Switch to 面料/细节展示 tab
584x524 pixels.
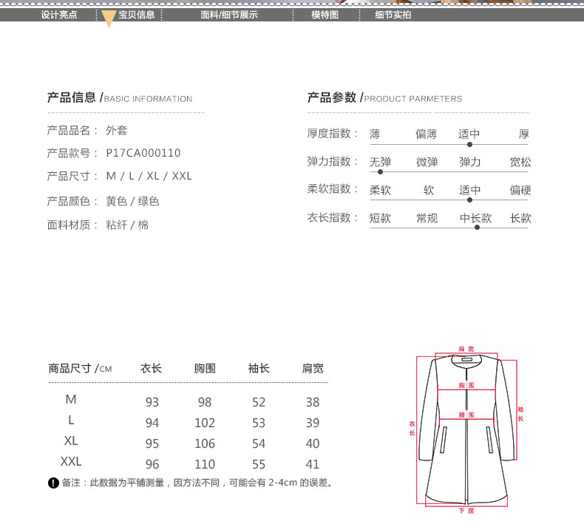coord(229,15)
